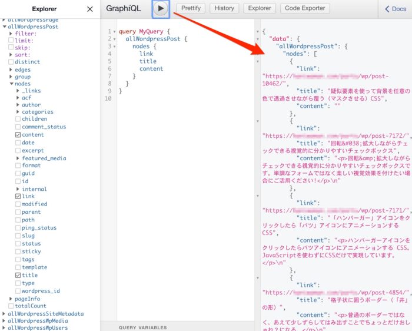Viewport: 412px width, 331px height.
Task: Uncheck the title field checkbox
Action: [18, 275]
